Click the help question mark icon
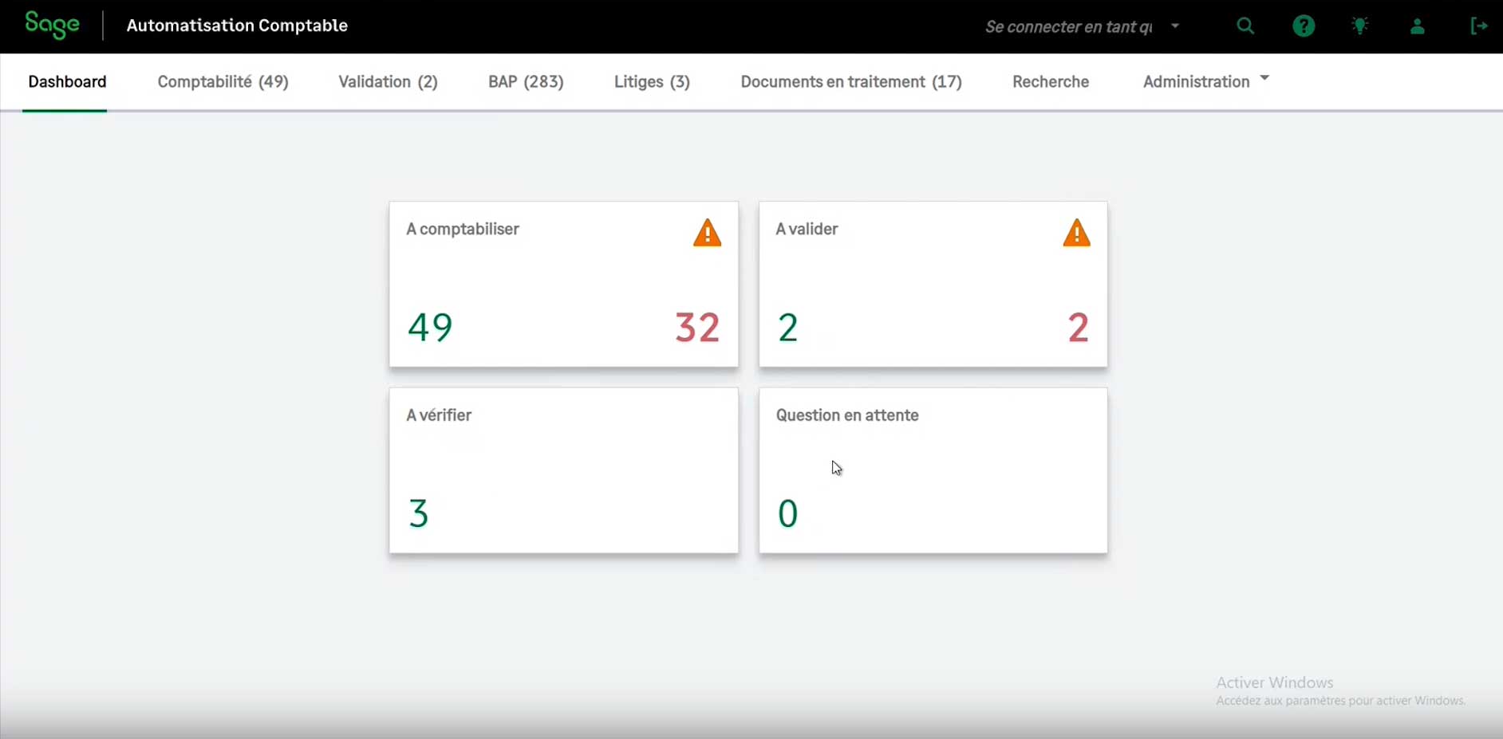The width and height of the screenshot is (1503, 739). [1304, 26]
